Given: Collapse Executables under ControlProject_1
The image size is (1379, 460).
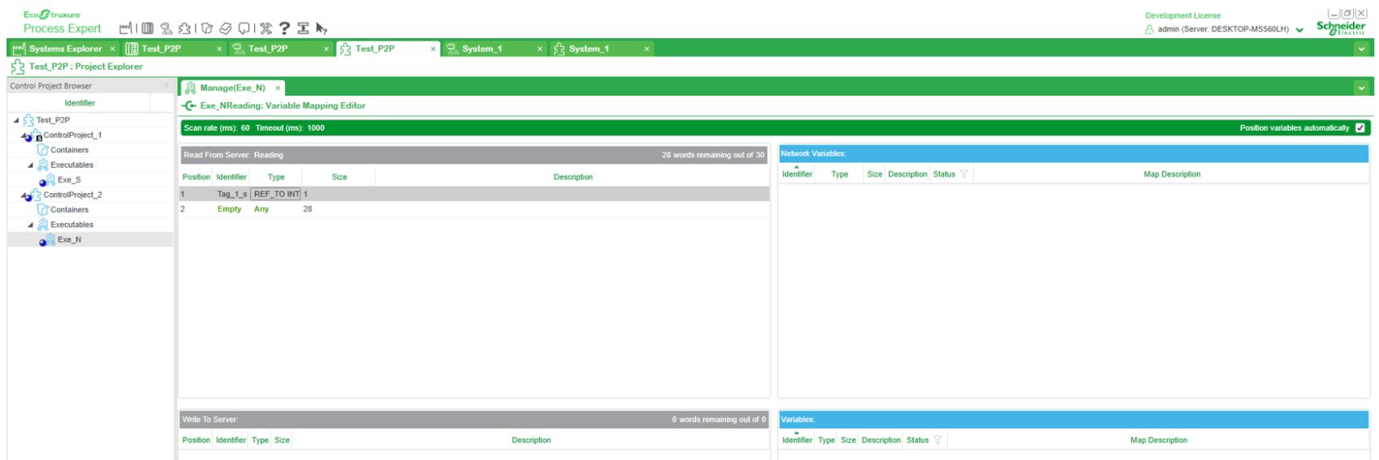Looking at the screenshot, I should (31, 166).
